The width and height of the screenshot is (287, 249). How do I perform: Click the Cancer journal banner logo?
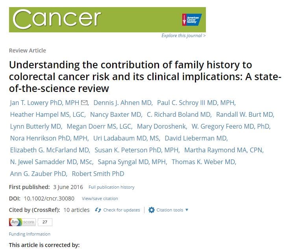pyautogui.click(x=57, y=19)
